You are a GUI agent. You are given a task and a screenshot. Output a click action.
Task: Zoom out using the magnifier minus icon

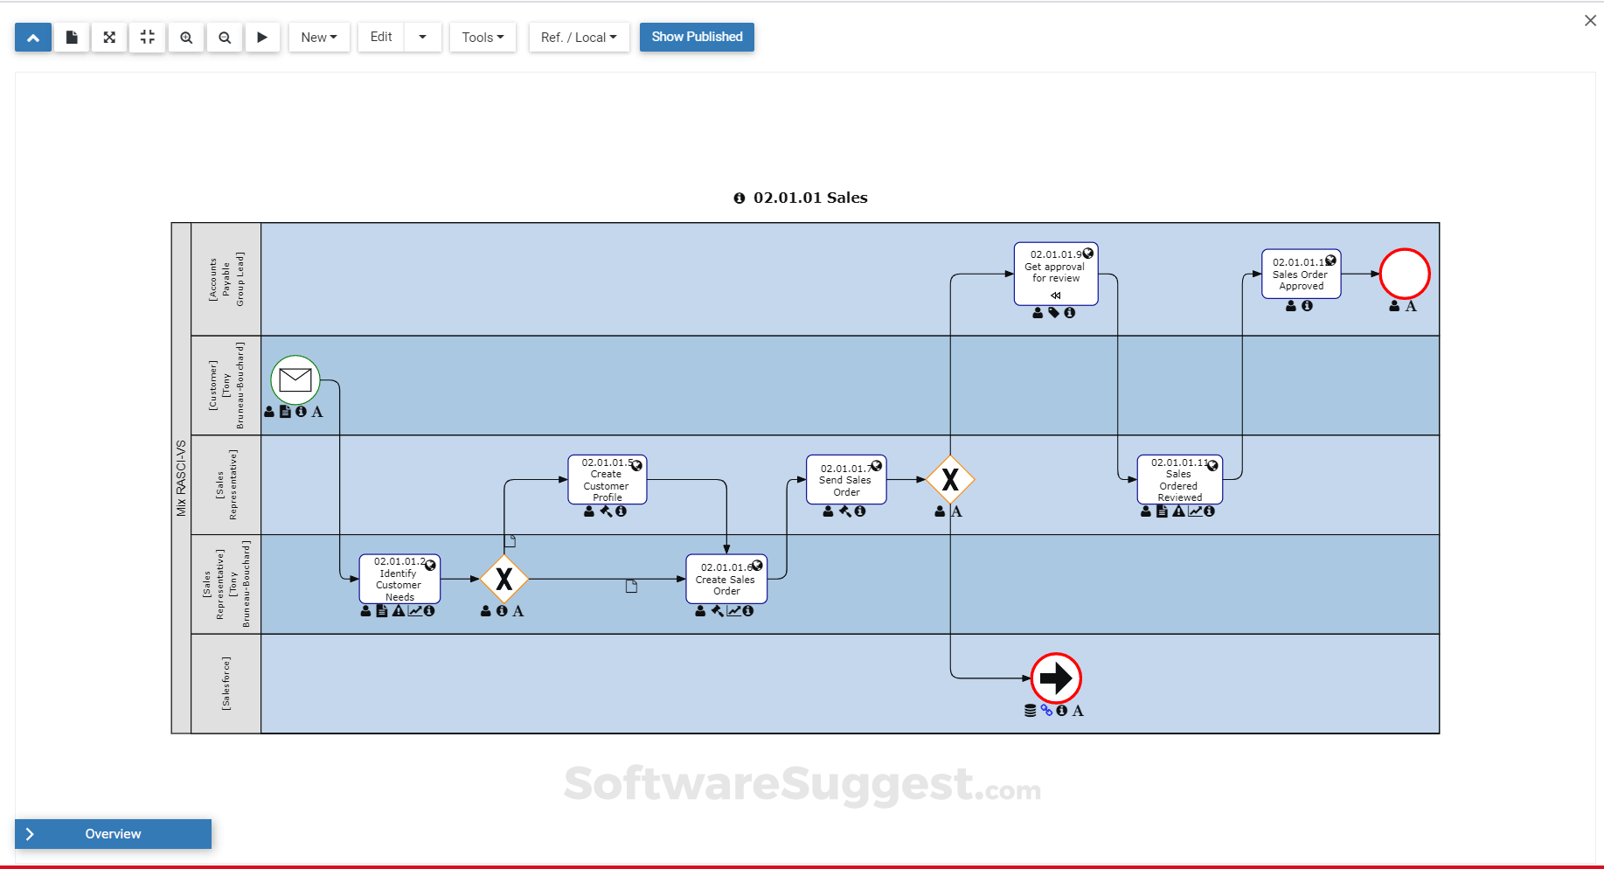pos(224,37)
